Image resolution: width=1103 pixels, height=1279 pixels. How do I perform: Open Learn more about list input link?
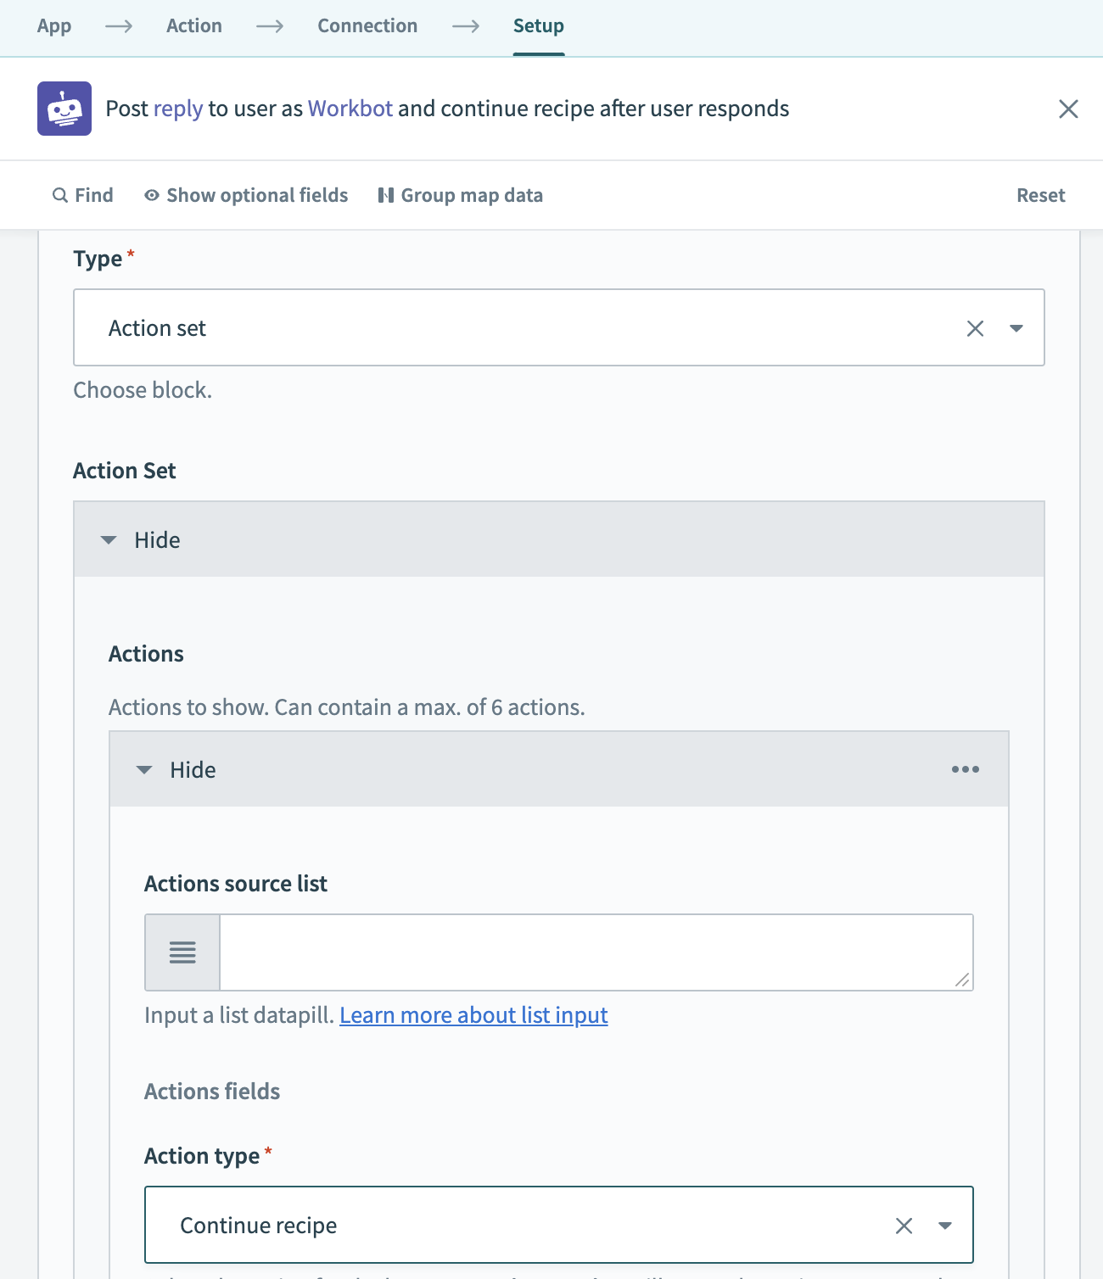[473, 1015]
